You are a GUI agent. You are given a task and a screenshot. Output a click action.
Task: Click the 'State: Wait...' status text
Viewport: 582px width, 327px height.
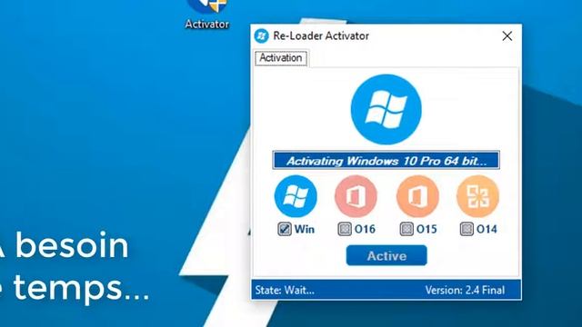[285, 290]
